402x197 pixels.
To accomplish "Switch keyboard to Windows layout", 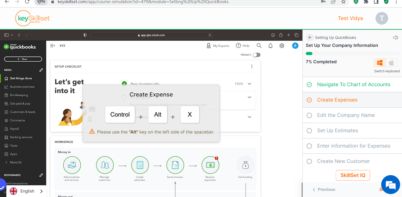I will tap(380, 62).
